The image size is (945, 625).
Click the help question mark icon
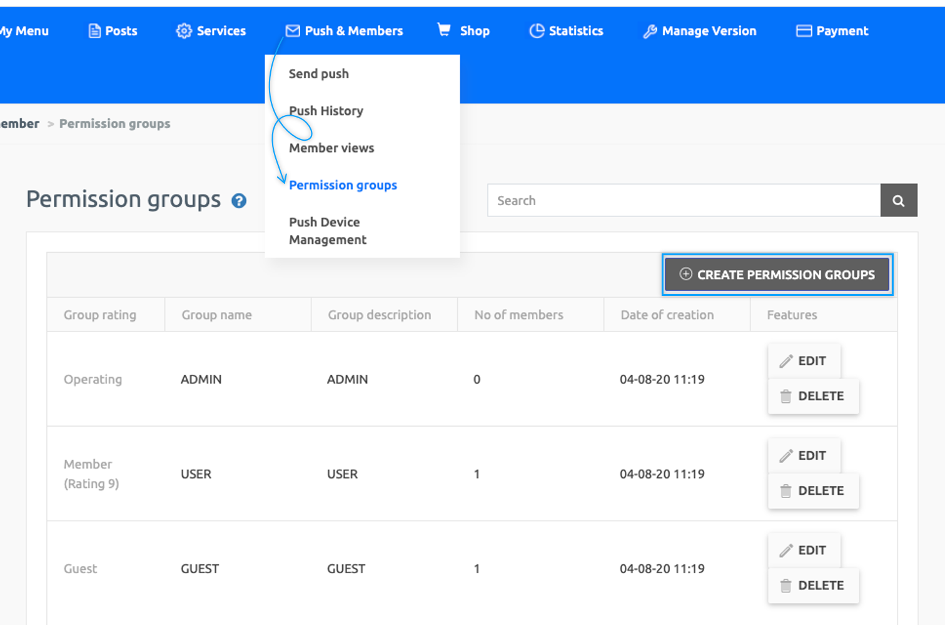coord(239,201)
